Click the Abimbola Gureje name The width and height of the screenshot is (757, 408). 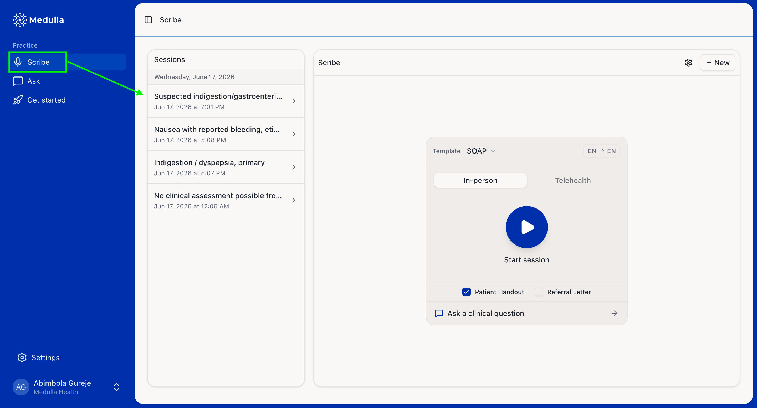[x=62, y=383]
